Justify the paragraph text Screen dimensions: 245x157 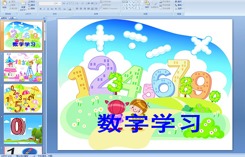point(88,9)
